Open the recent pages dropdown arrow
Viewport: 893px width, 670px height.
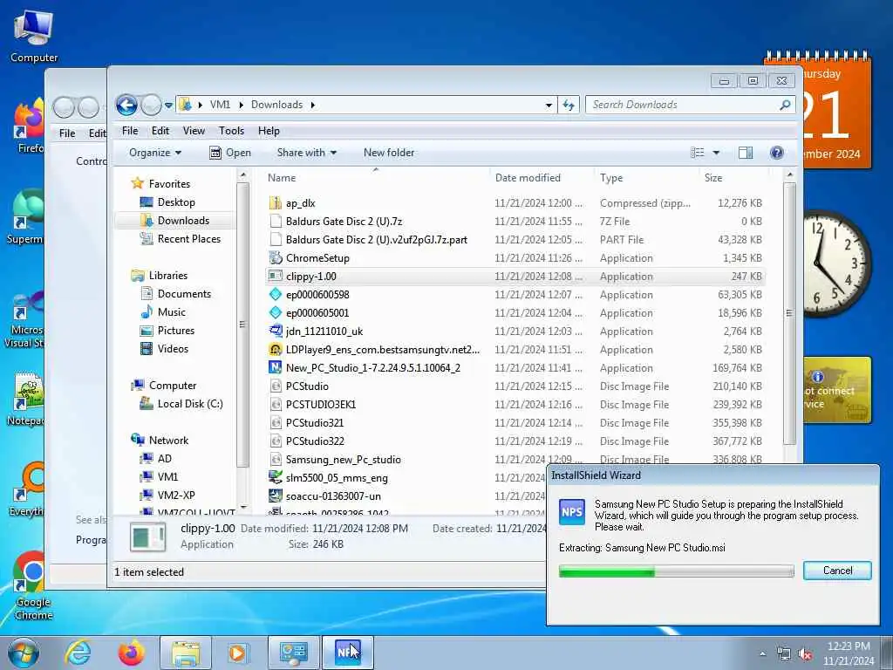[168, 106]
